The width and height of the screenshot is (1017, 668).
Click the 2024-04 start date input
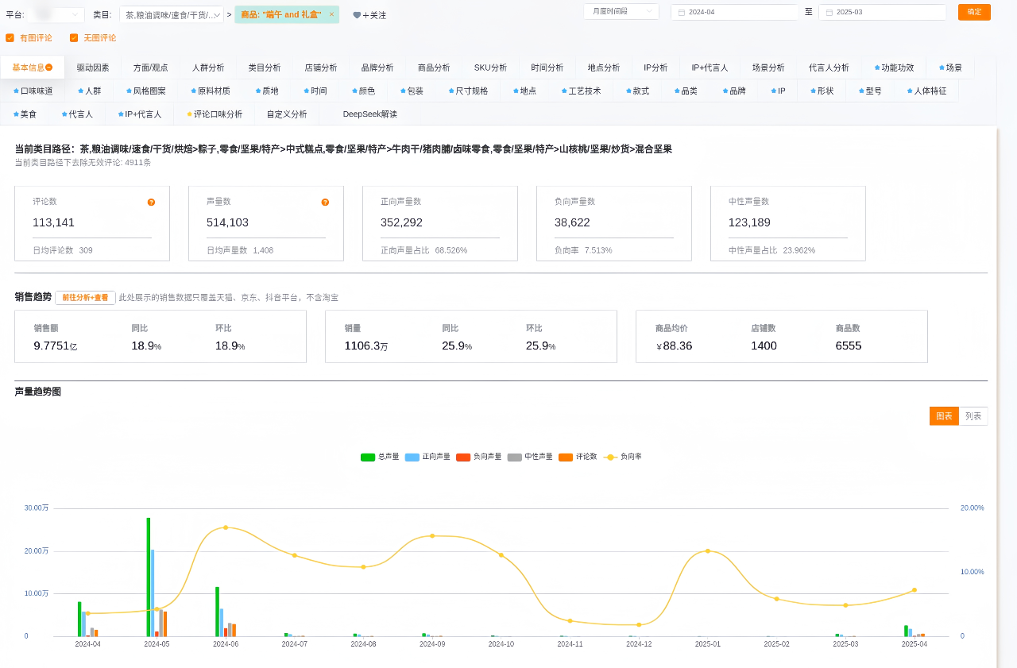coord(734,12)
